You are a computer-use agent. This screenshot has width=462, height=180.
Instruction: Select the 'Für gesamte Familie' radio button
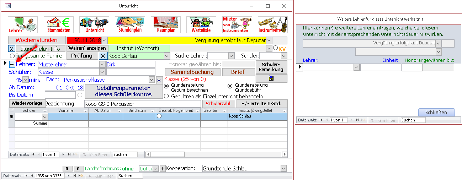tap(12, 56)
